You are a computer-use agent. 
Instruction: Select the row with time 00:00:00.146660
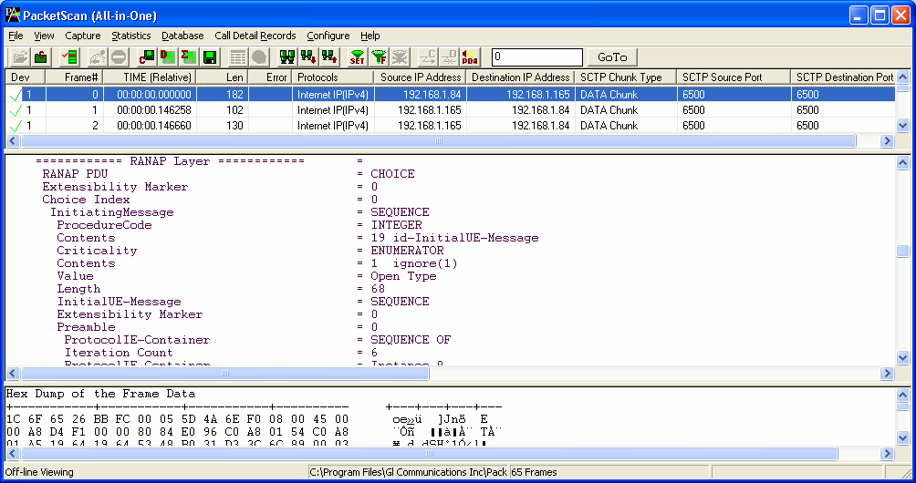[450, 126]
